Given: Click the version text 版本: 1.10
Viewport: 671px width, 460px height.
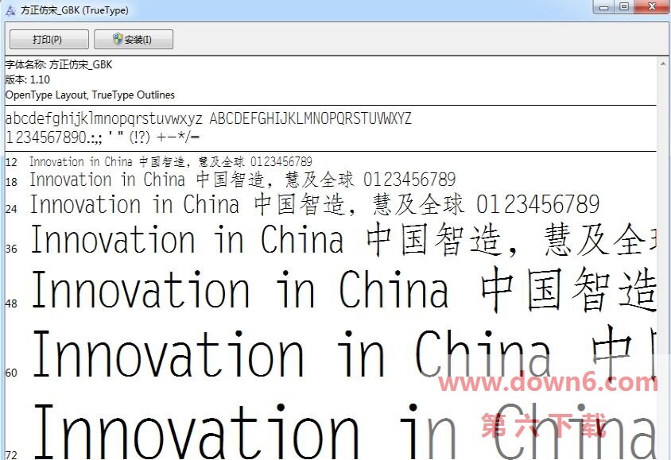Looking at the screenshot, I should tap(28, 79).
